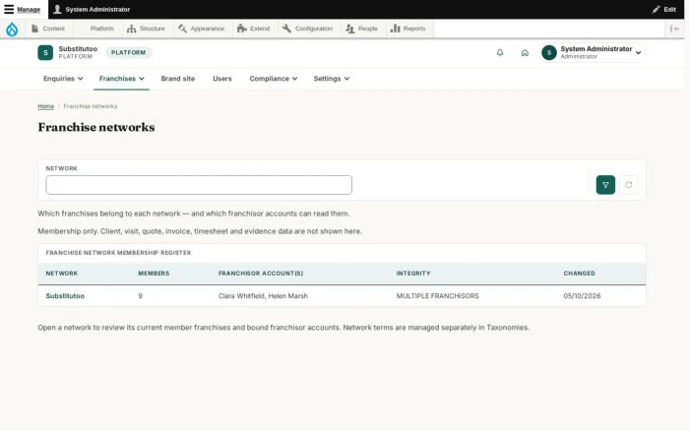
Task: Expand the Enquiries menu
Action: pos(63,79)
